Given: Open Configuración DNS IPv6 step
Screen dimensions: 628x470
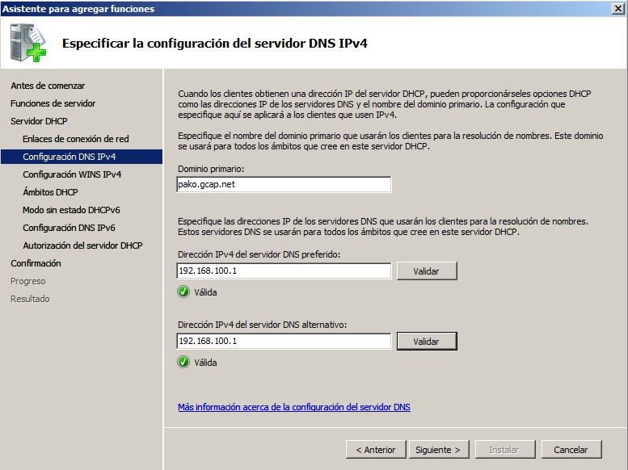Looking at the screenshot, I should point(69,228).
